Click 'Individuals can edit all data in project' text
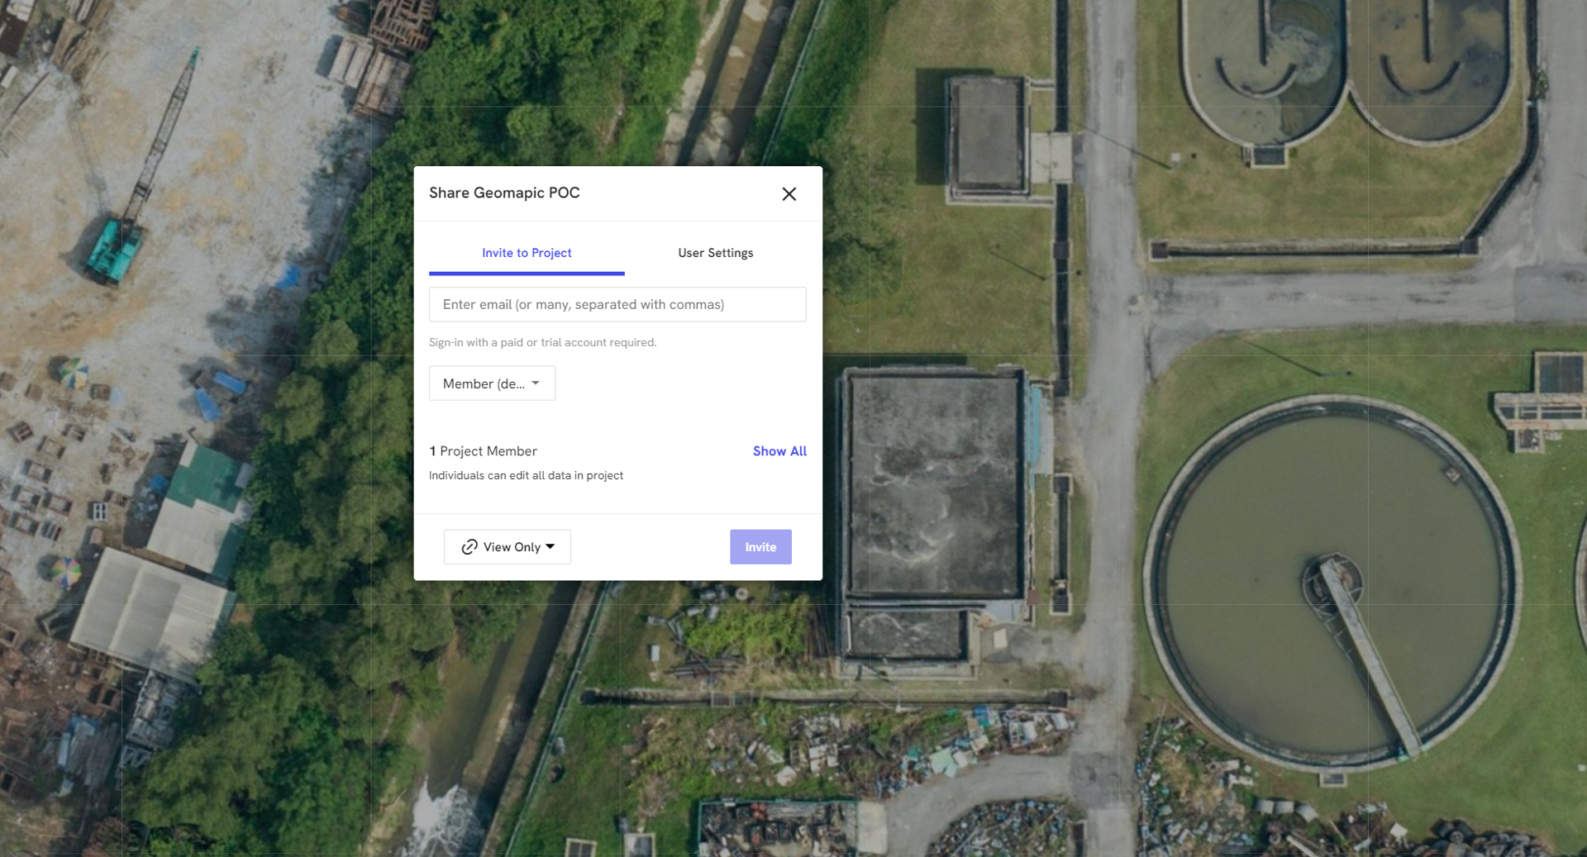This screenshot has height=857, width=1587. [526, 475]
